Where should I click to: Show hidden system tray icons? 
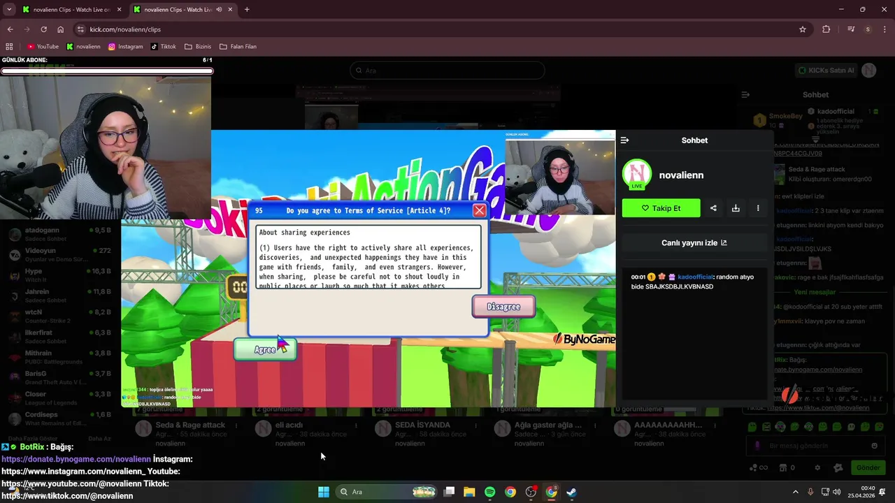pos(795,492)
